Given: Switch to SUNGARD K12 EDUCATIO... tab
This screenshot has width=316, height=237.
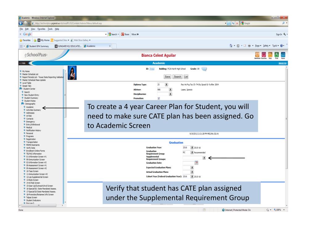Looking at the screenshot, I should [68, 46].
